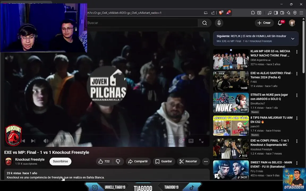Open options menu for EXE vs CONFI video
The height and width of the screenshot is (191, 306).
tap(297, 141)
